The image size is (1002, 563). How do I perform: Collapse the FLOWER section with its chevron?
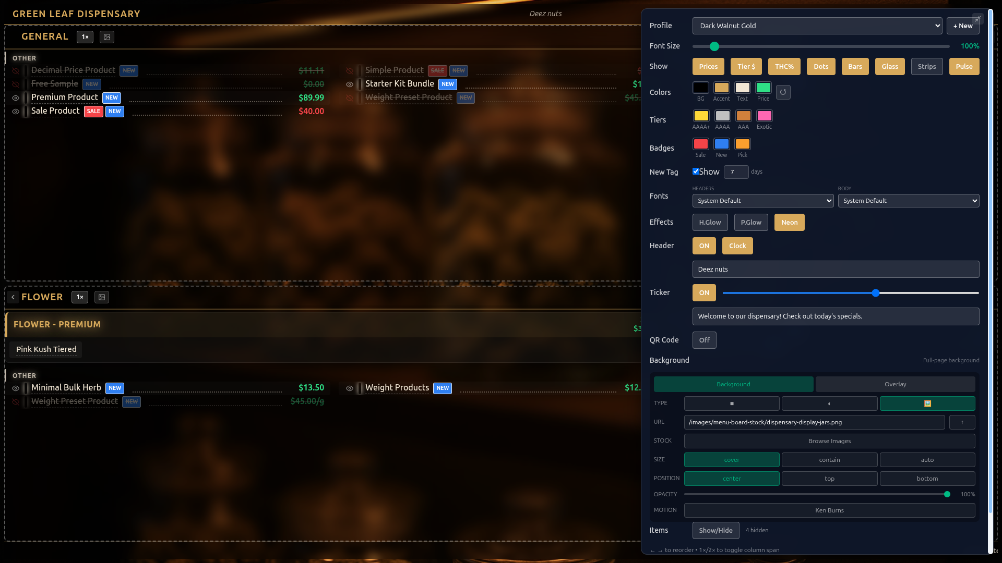click(x=13, y=297)
